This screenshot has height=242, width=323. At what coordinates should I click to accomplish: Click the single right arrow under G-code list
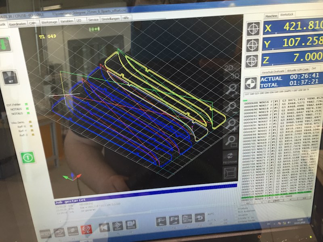click(291, 199)
